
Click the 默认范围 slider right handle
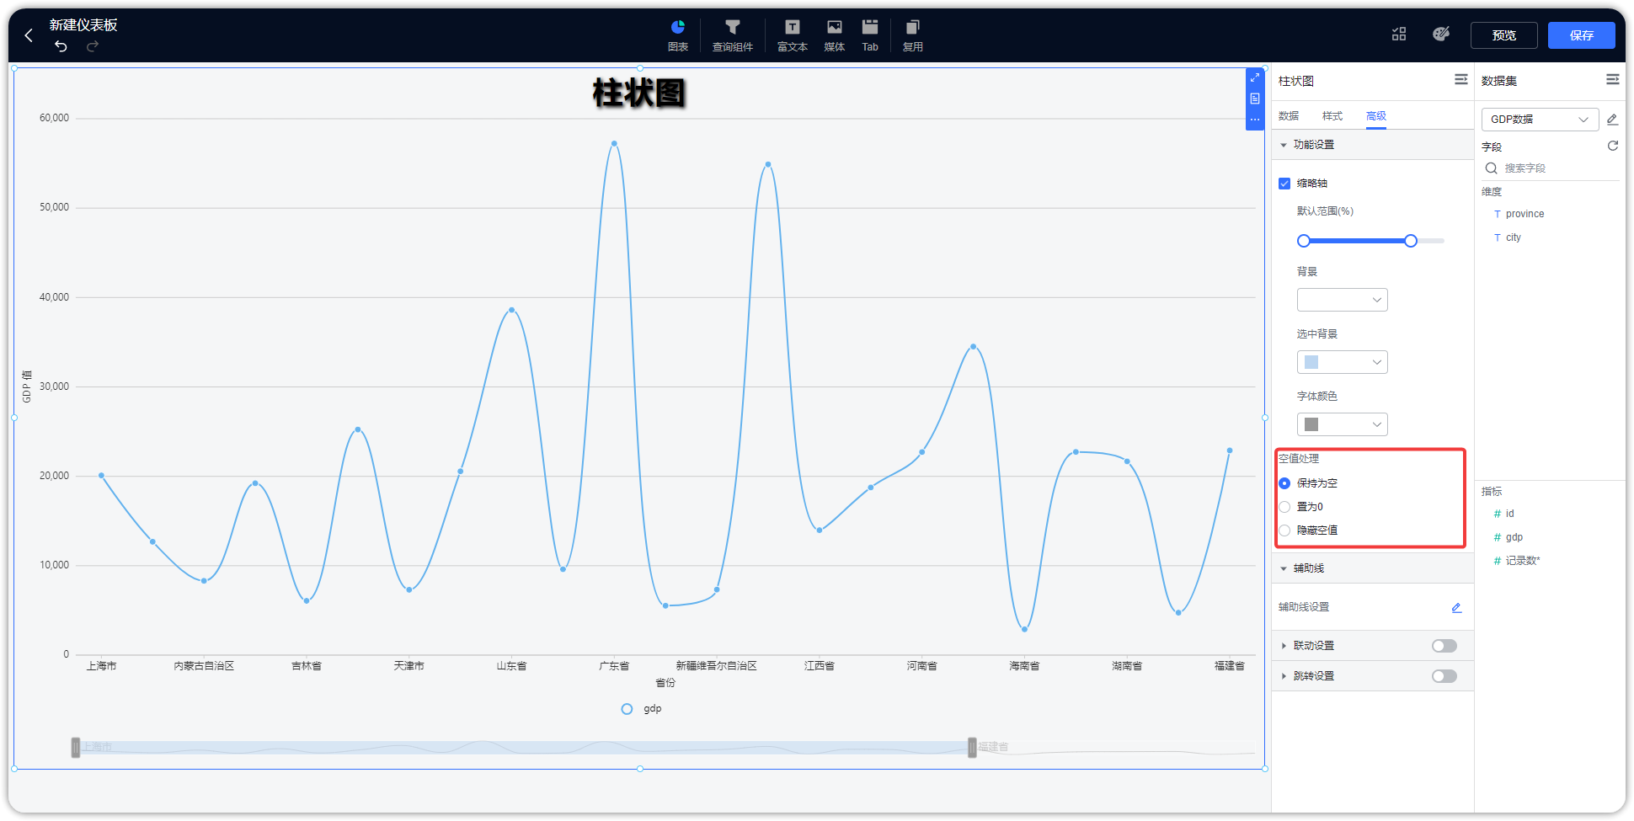1411,241
